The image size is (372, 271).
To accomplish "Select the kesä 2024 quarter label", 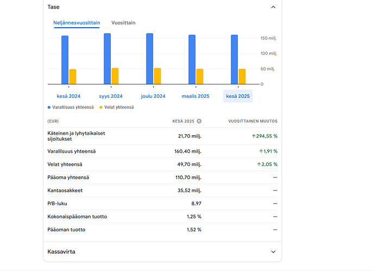I will point(68,96).
